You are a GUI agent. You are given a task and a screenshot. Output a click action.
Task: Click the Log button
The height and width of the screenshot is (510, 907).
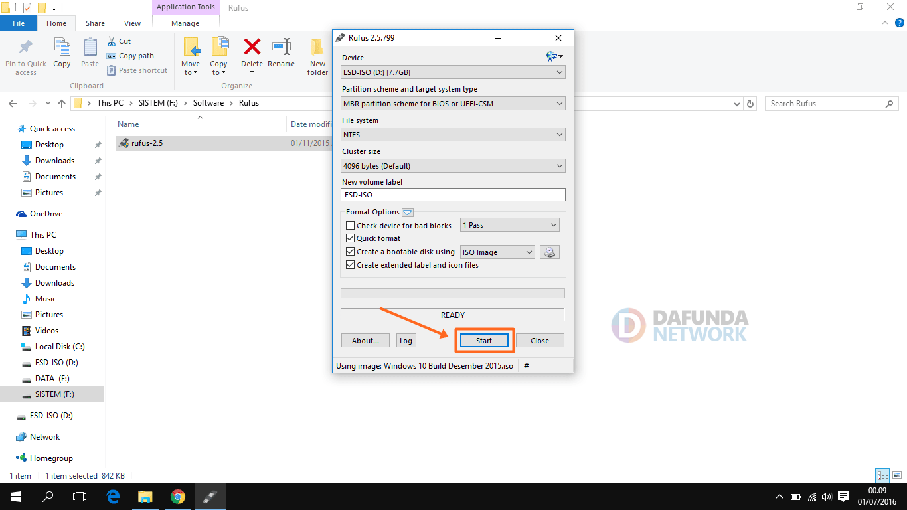[x=406, y=341]
